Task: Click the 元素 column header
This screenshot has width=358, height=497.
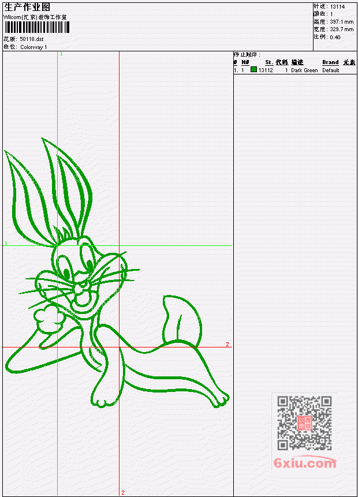Action: click(349, 62)
